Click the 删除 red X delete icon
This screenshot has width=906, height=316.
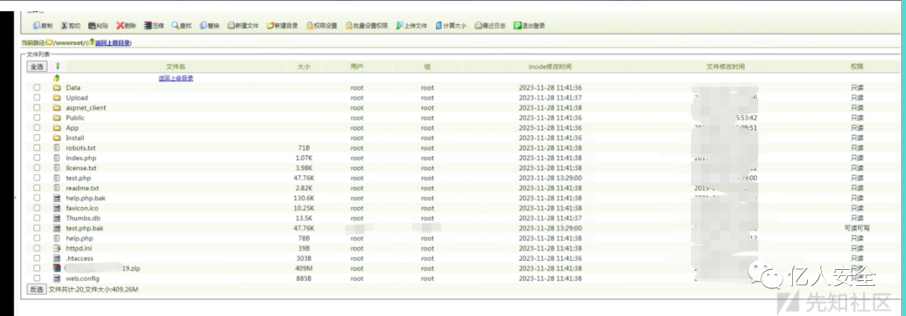(120, 25)
